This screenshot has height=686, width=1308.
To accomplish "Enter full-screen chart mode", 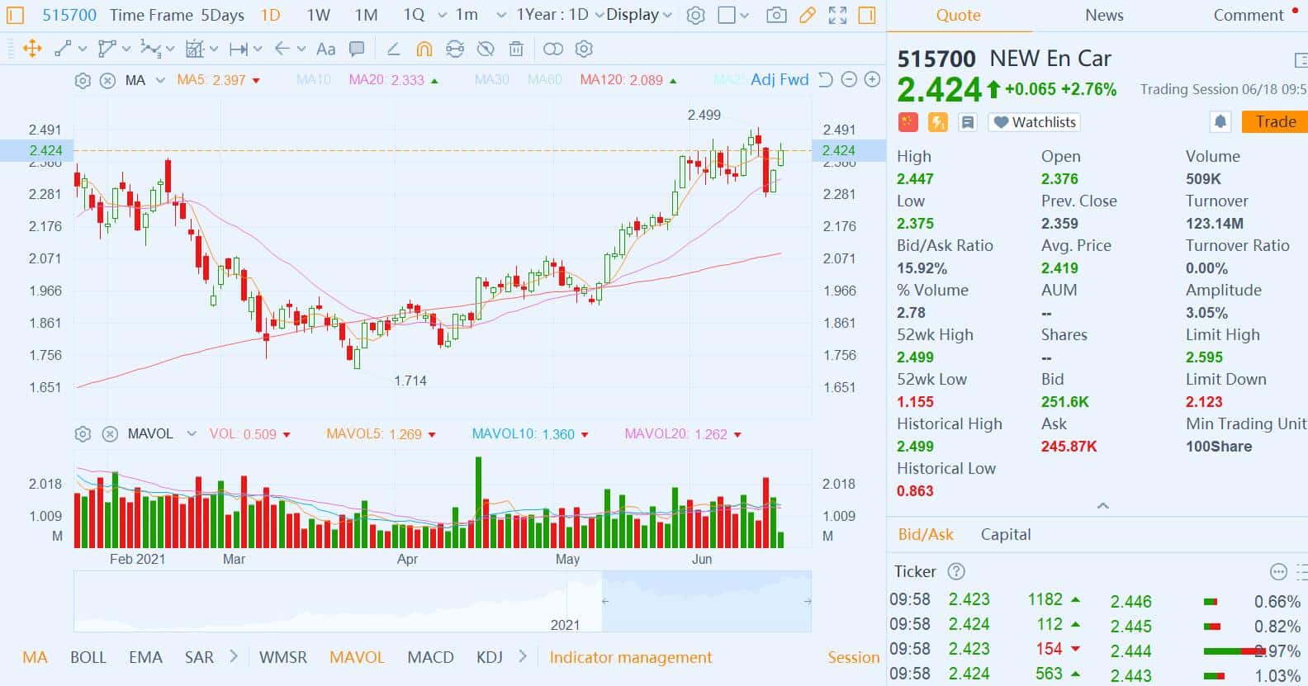I will pos(837,15).
